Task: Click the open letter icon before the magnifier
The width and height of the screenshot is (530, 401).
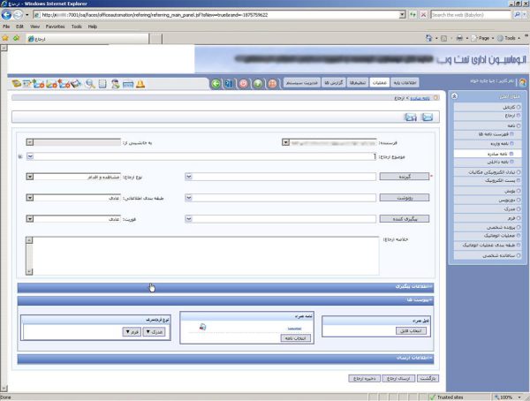Action: point(76,84)
